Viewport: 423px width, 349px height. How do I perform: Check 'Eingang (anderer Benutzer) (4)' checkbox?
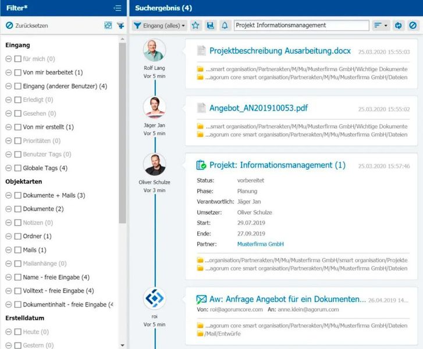pos(18,86)
